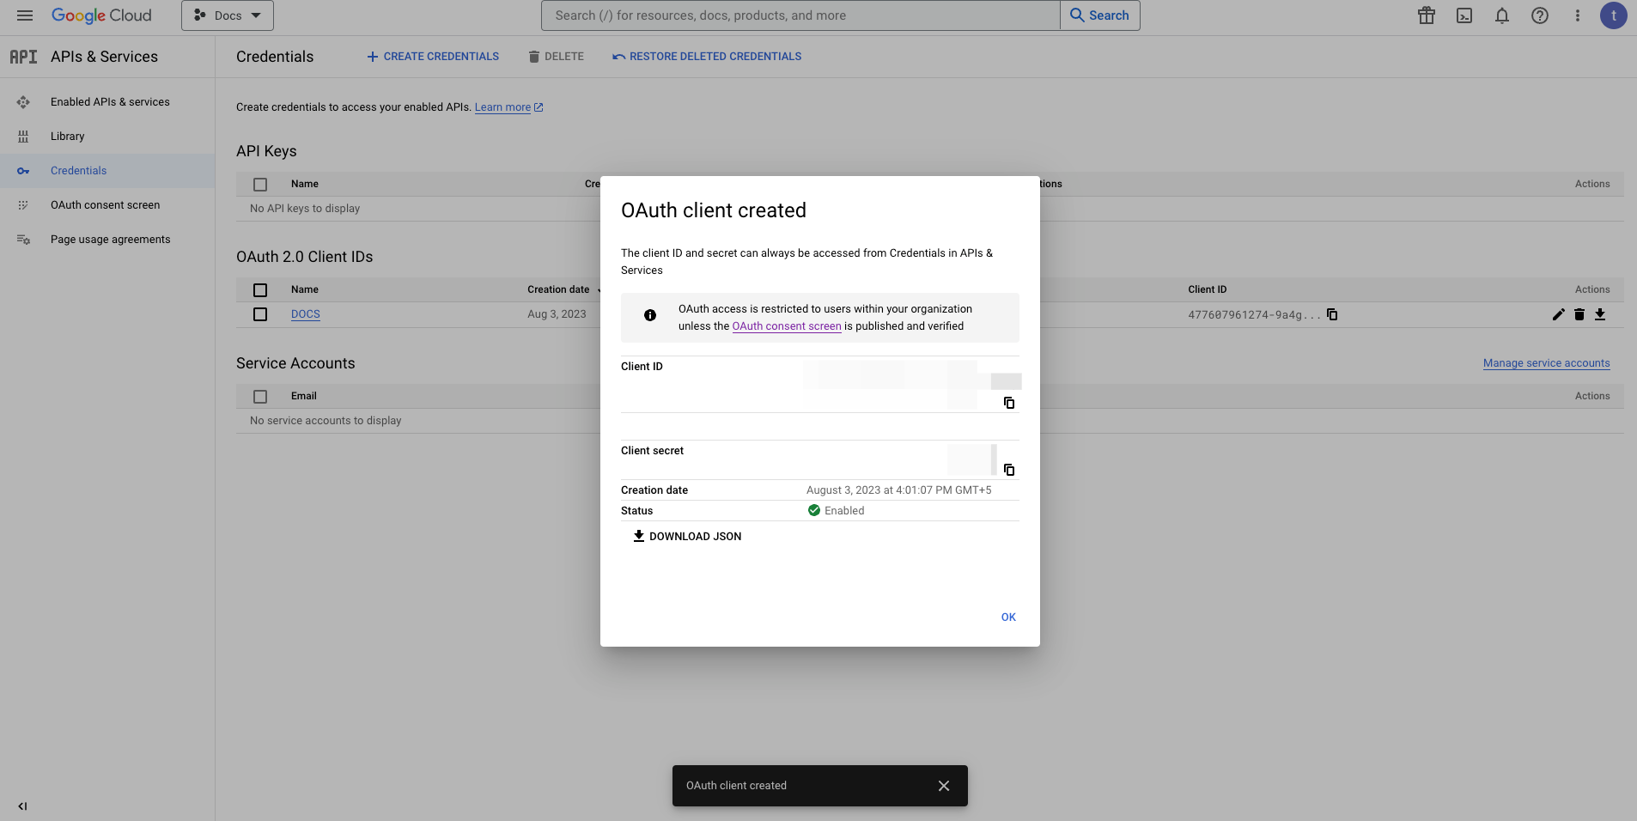Click the OAuth consent screen icon

tap(23, 205)
